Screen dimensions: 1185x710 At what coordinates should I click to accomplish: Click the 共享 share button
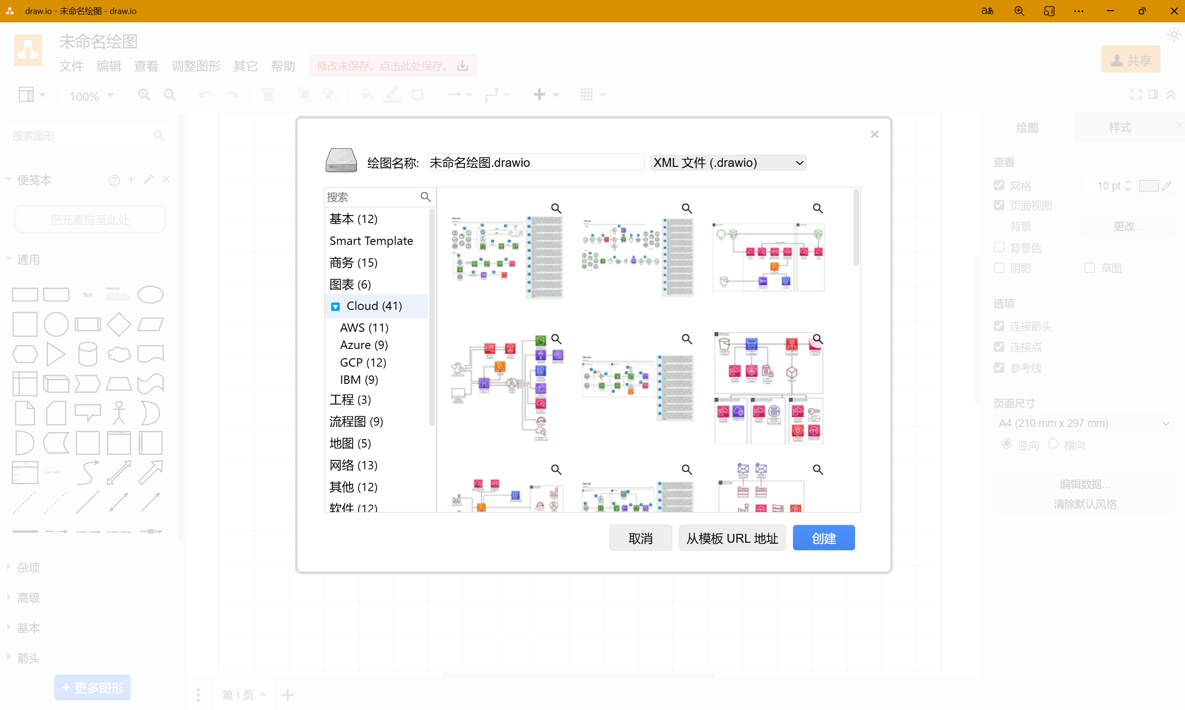point(1131,59)
